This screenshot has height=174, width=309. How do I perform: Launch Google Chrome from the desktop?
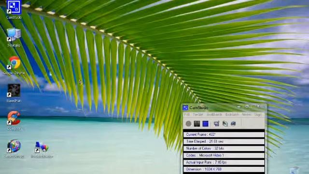click(14, 65)
